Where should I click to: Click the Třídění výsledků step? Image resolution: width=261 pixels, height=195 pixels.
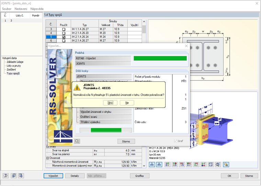tap(105, 122)
